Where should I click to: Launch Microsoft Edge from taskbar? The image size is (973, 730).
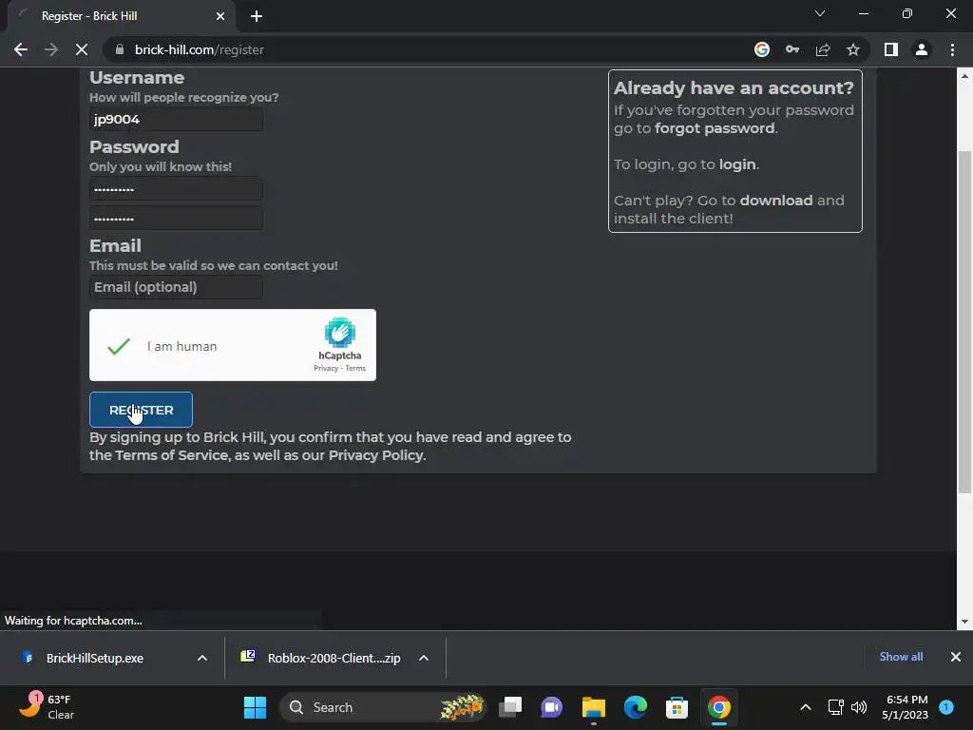(636, 707)
